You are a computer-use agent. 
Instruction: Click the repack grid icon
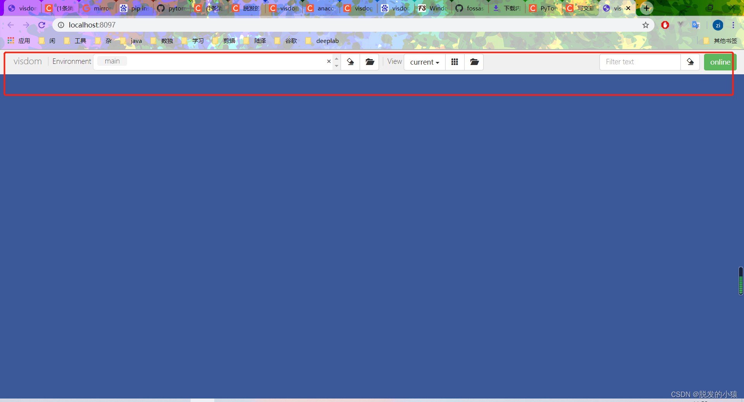455,62
